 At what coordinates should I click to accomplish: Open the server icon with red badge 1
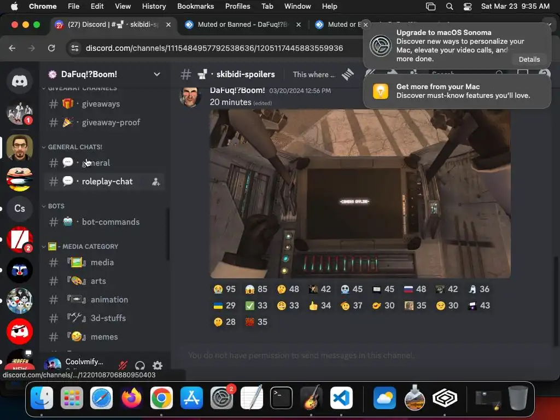coord(20,112)
